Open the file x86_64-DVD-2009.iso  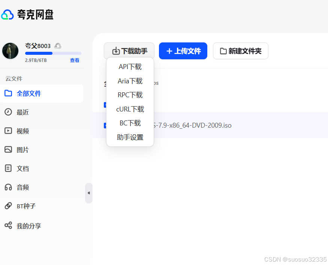[x=192, y=125]
